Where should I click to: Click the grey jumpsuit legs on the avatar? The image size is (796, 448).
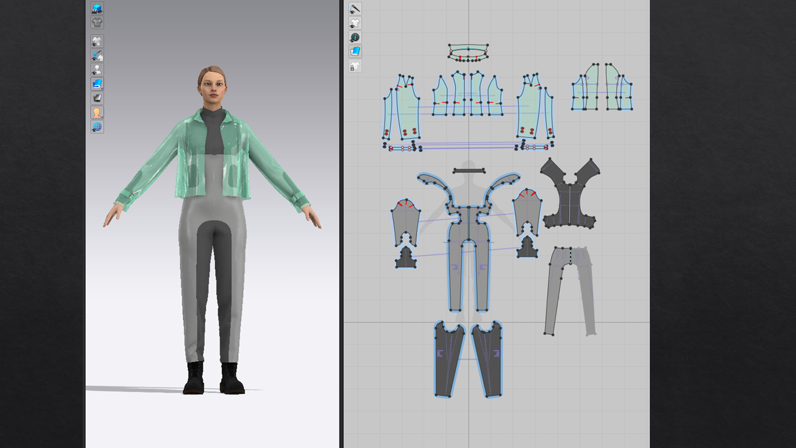coord(213,280)
